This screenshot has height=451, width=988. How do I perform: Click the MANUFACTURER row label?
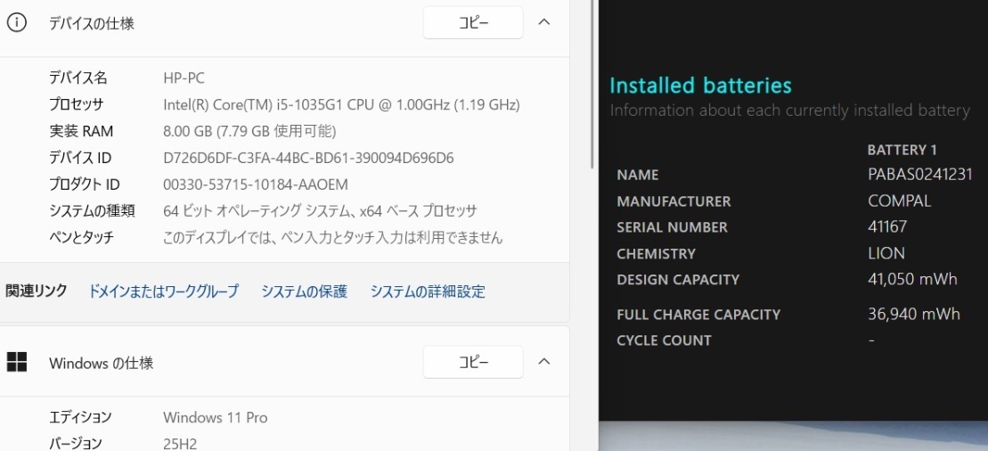(674, 201)
